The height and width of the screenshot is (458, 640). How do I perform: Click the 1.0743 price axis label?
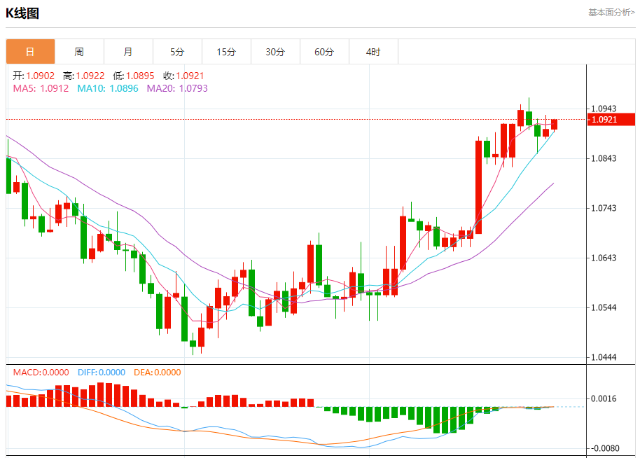(x=604, y=208)
